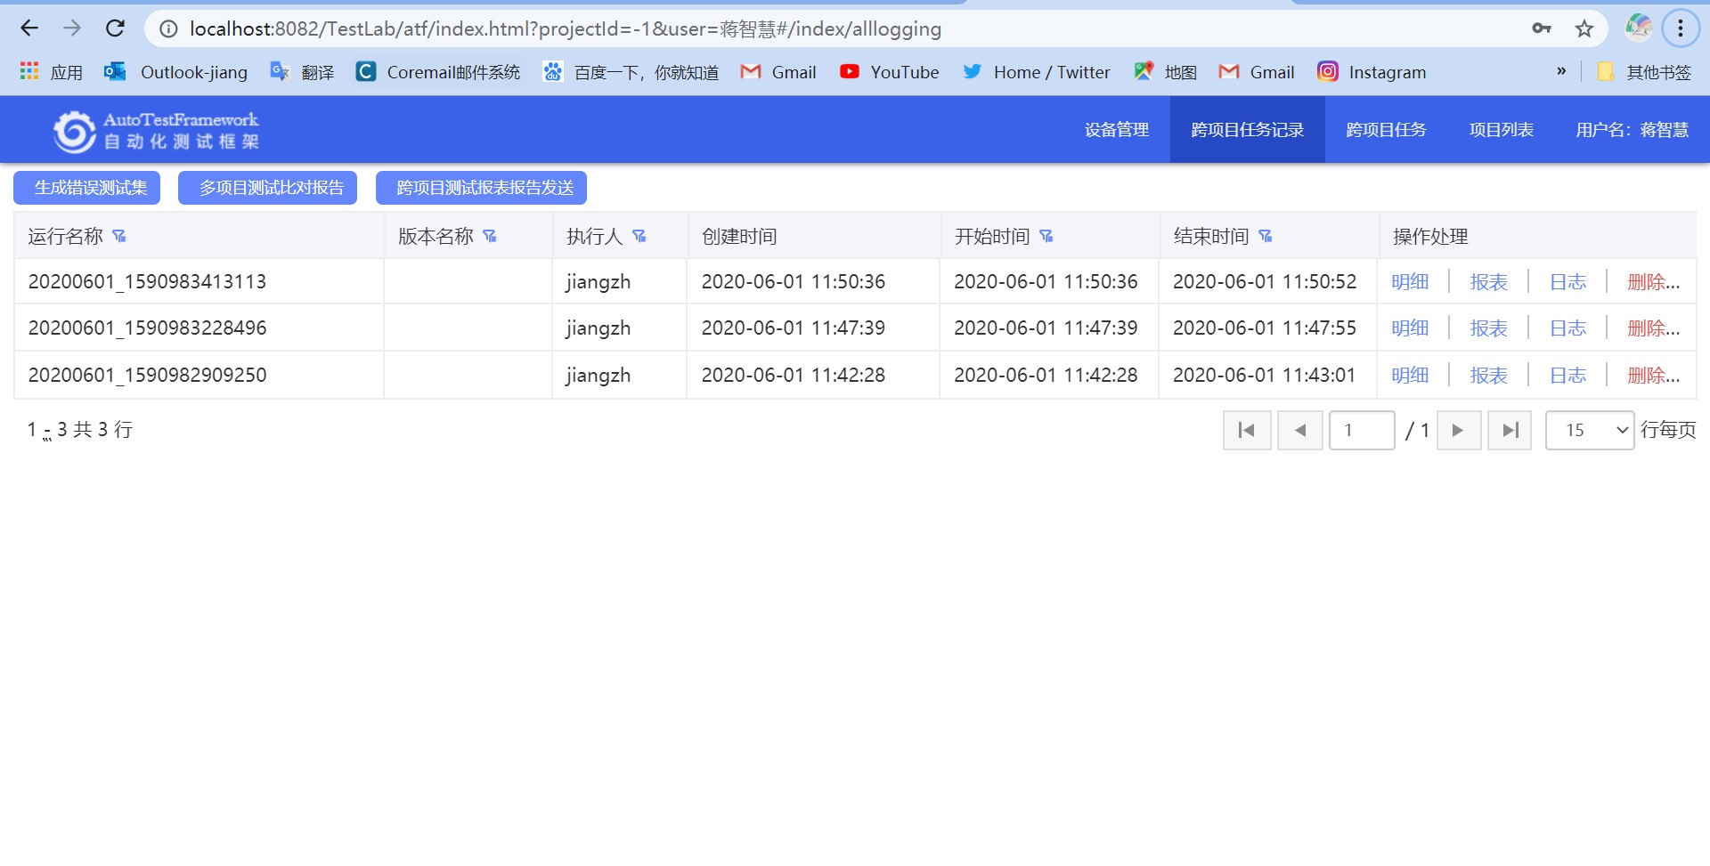Open the Chrome three-dot menu
This screenshot has width=1710, height=866.
(1680, 28)
